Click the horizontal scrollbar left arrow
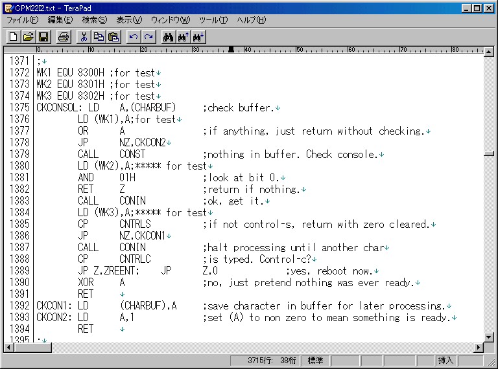The width and height of the screenshot is (498, 369). [9, 348]
